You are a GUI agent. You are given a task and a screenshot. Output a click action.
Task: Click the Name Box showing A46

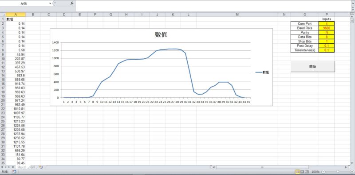[24, 4]
